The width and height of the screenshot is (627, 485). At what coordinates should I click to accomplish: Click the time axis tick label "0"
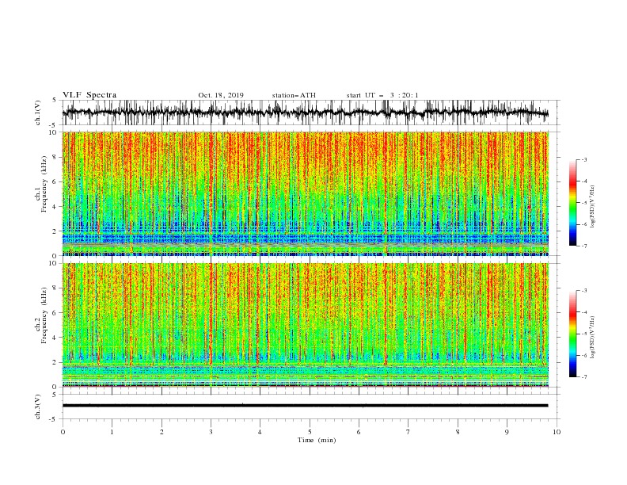click(63, 432)
